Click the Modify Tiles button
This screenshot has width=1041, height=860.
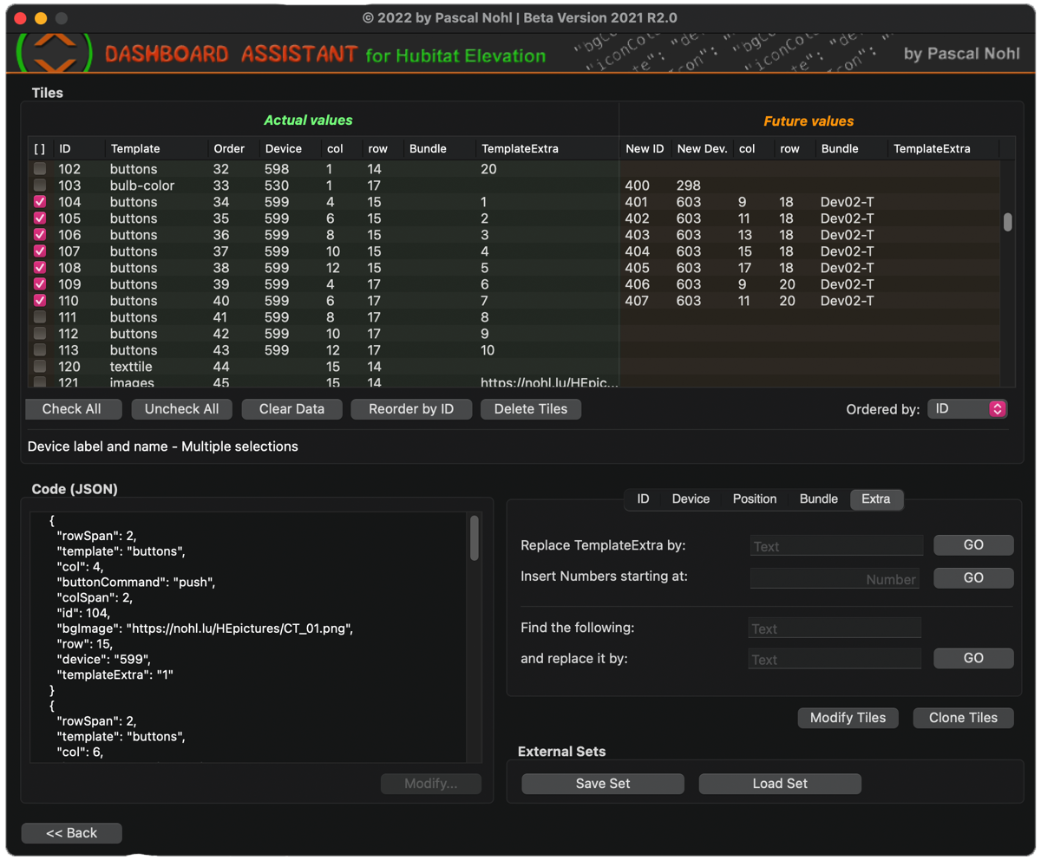tap(848, 718)
